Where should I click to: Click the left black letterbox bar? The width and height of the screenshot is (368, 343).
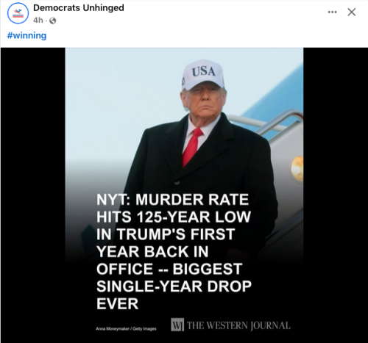click(x=33, y=195)
